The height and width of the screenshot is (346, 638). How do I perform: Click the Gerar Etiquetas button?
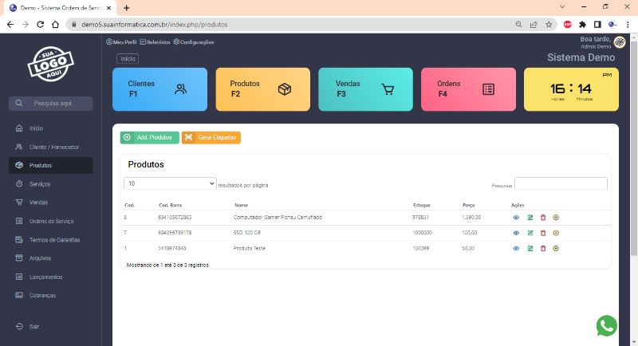click(x=211, y=137)
